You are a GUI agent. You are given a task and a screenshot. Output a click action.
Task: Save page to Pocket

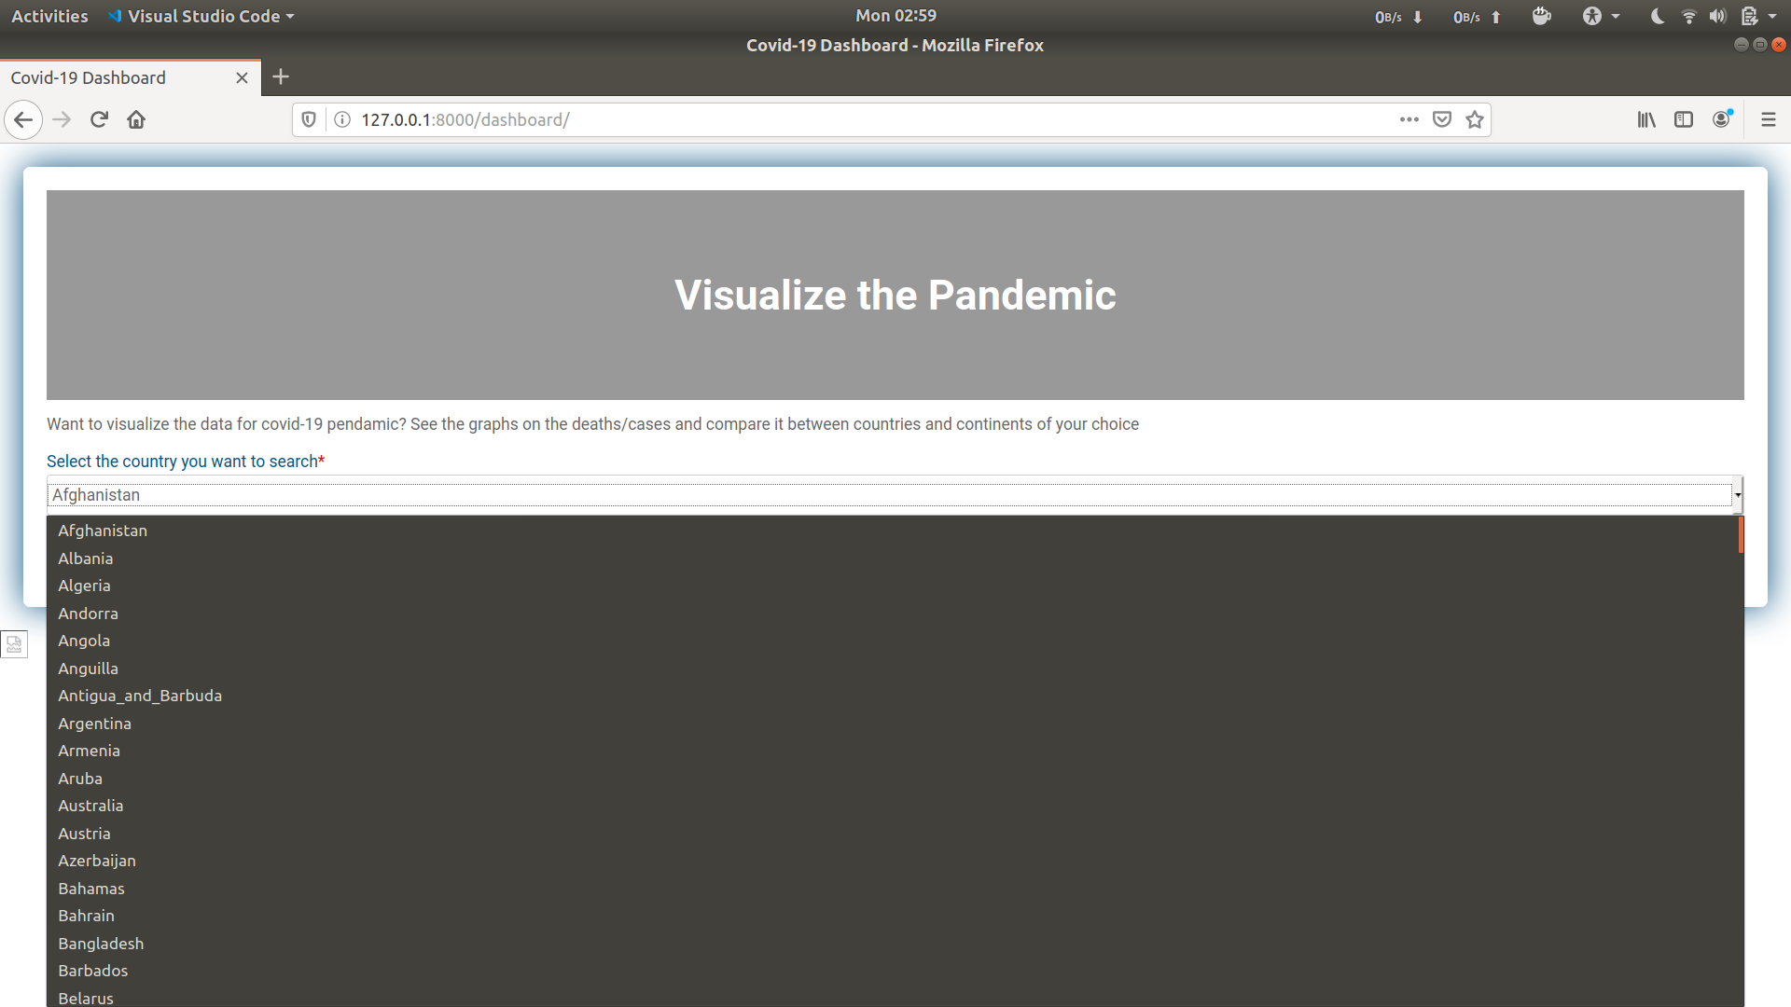[x=1441, y=119]
